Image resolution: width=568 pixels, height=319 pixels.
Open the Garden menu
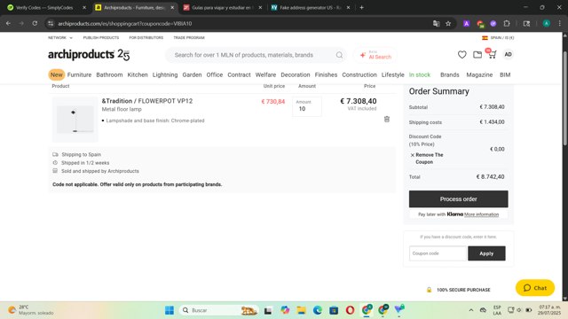[192, 74]
